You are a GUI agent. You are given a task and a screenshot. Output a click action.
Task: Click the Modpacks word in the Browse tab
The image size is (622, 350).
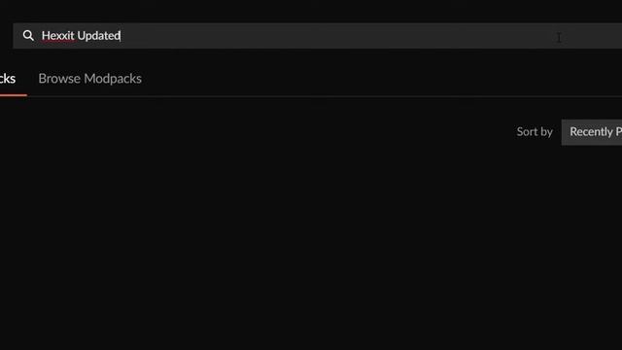(113, 79)
